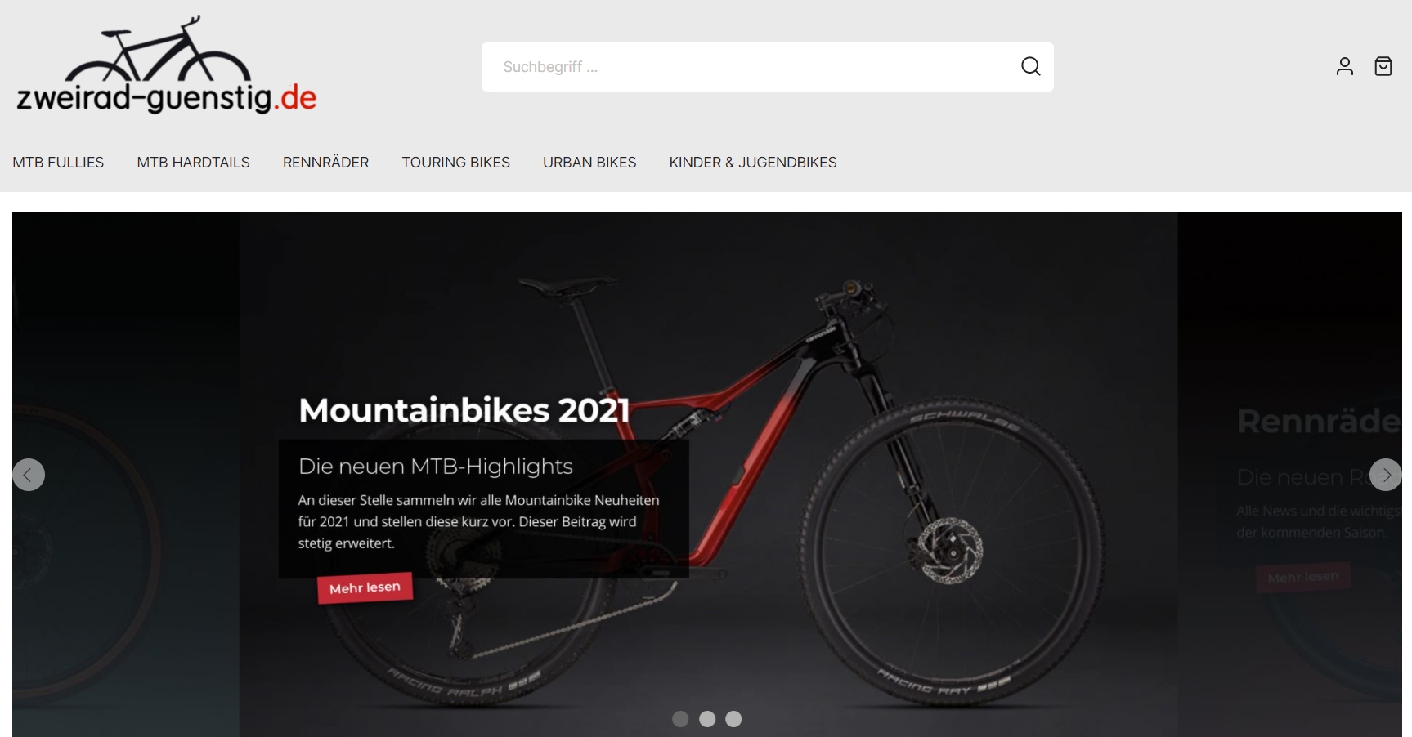
Task: Click the red Mehr lesen button
Action: (365, 587)
